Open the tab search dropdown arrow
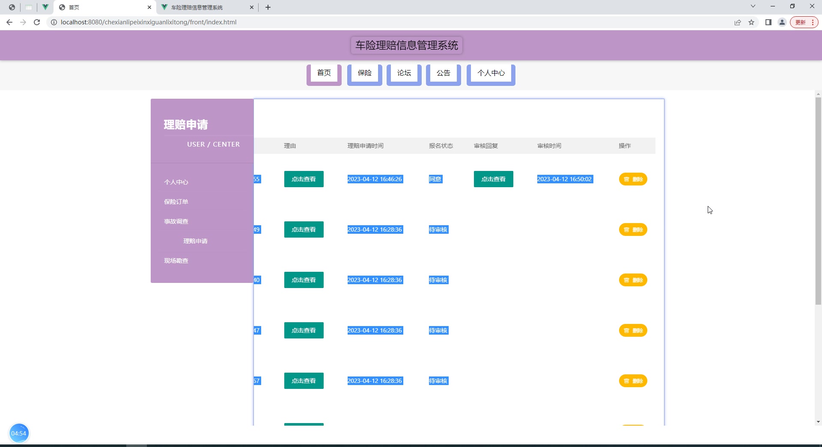The width and height of the screenshot is (822, 447). (753, 6)
